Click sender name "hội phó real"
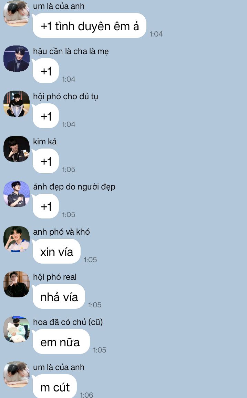The height and width of the screenshot is (398, 247). point(55,277)
